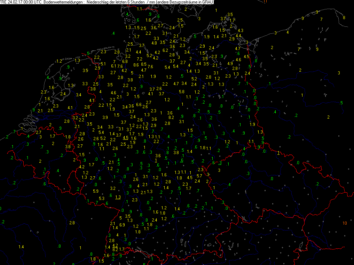
Task: Select the 6.8 station reading
Action: click(x=125, y=62)
